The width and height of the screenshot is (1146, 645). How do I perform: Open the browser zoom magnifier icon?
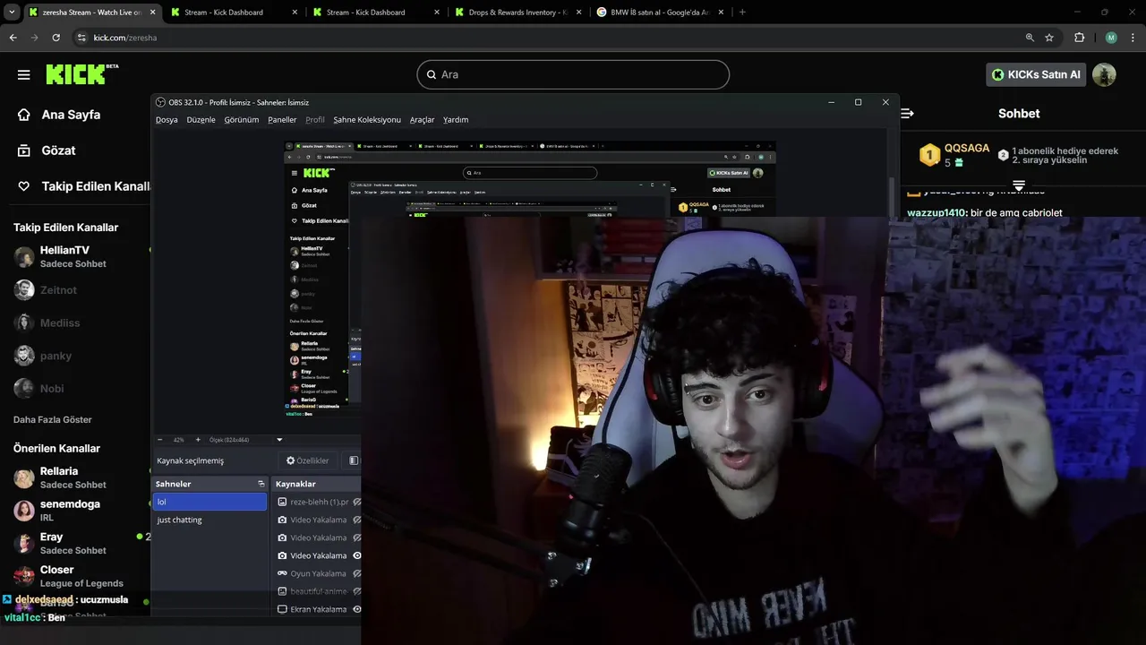pos(1030,38)
